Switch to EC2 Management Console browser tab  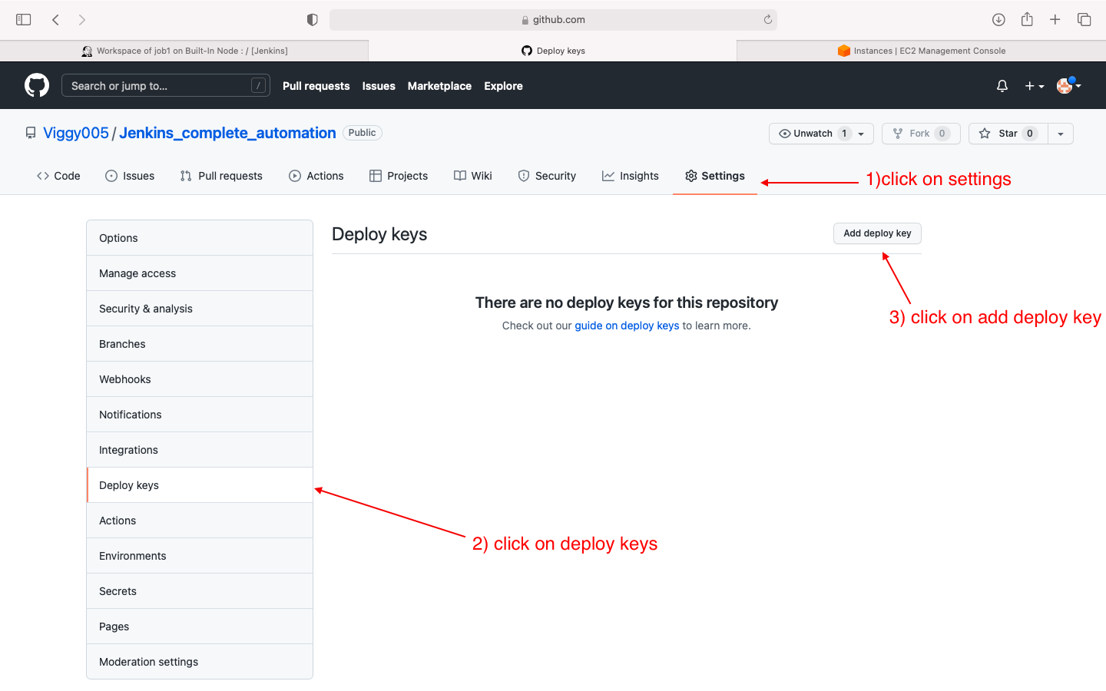pos(922,51)
